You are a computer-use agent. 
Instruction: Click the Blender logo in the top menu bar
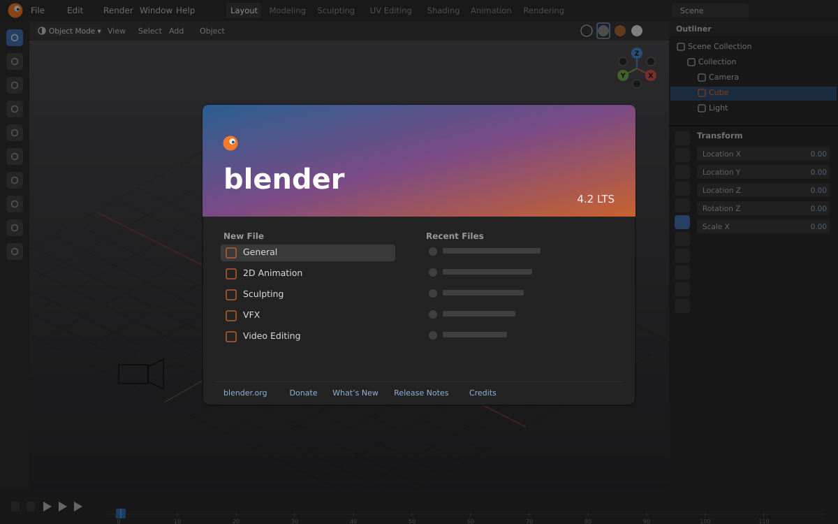[x=15, y=10]
